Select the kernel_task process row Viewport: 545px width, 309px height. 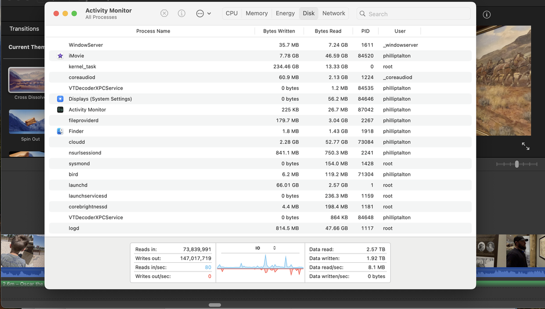pos(261,66)
